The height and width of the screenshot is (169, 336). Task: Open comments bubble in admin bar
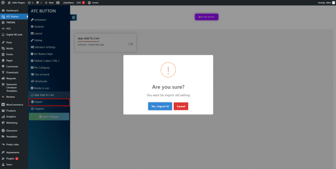pos(39,3)
